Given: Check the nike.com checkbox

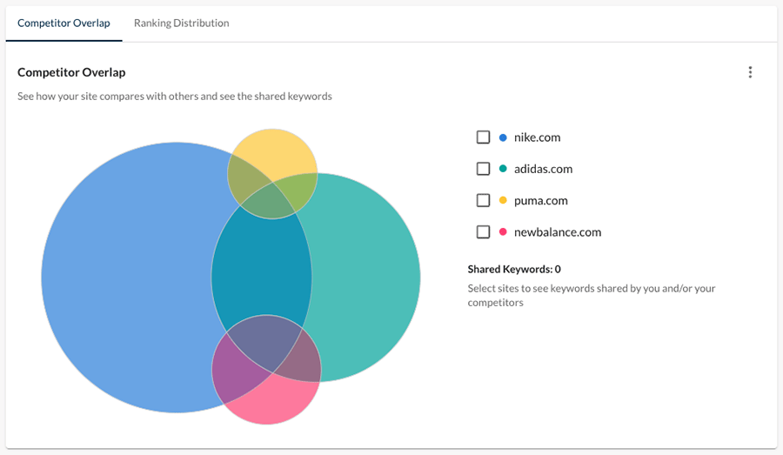Looking at the screenshot, I should 483,137.
